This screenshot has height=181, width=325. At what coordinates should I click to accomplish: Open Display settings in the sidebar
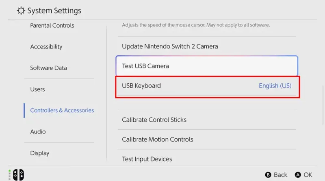(39, 153)
